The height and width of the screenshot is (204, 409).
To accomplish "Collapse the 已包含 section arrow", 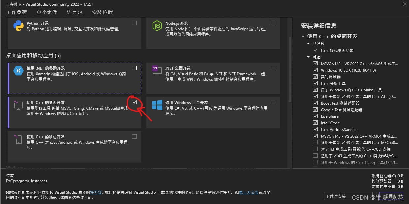I will [x=309, y=44].
